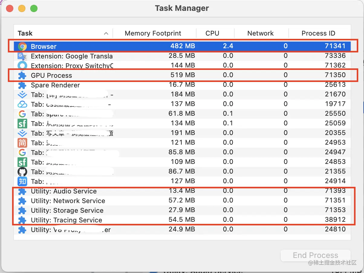Sort by CPU column header

coord(212,33)
